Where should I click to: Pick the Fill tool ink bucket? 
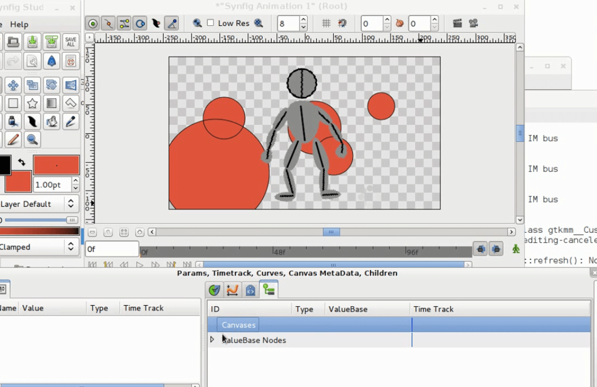[51, 121]
